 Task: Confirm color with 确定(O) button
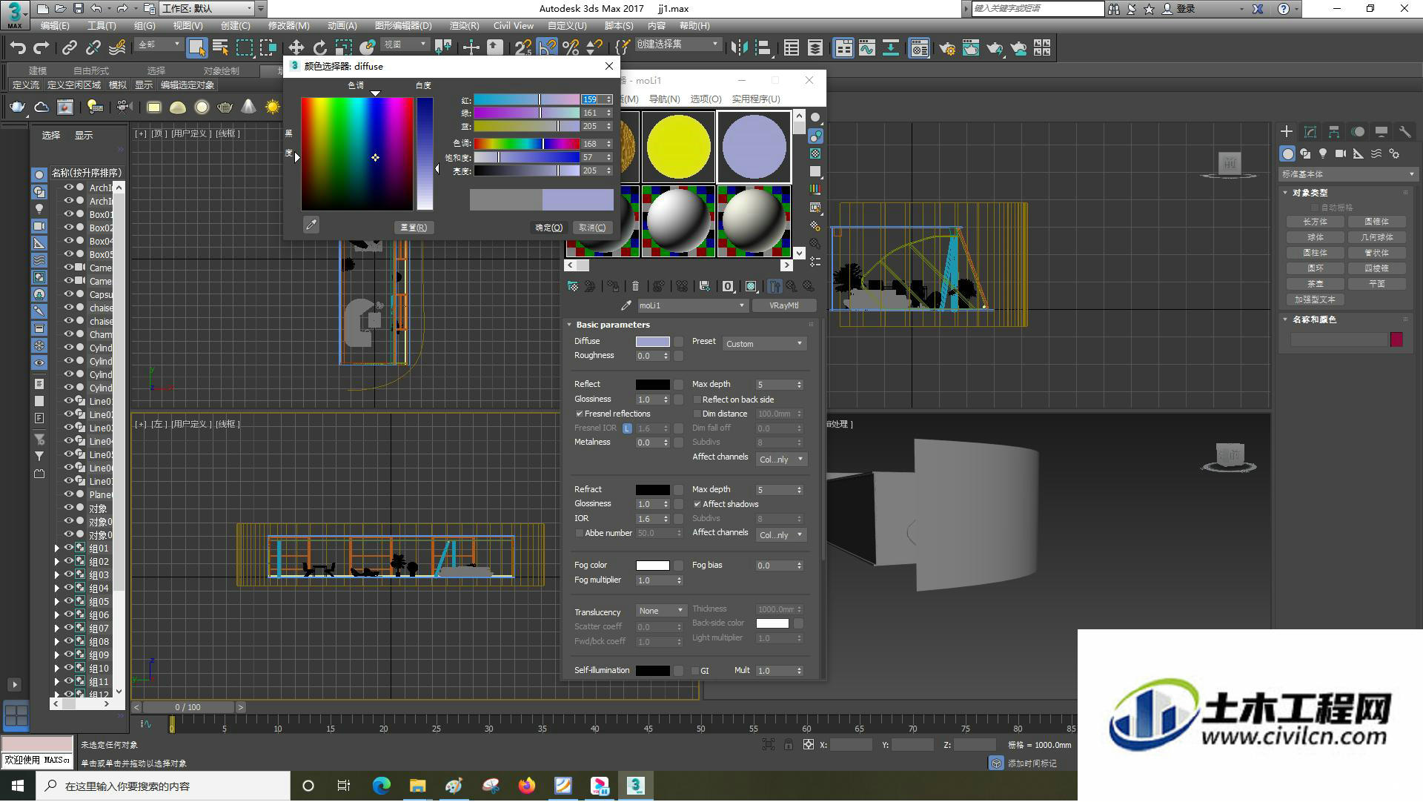[x=549, y=228]
